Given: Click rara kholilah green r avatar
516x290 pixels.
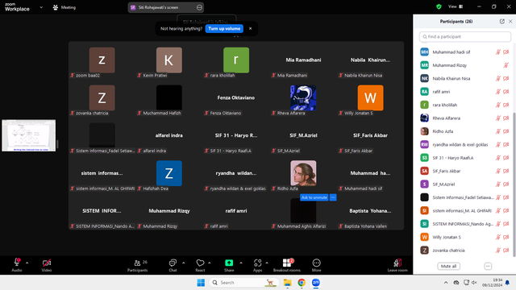Looking at the screenshot, I should pos(236,60).
